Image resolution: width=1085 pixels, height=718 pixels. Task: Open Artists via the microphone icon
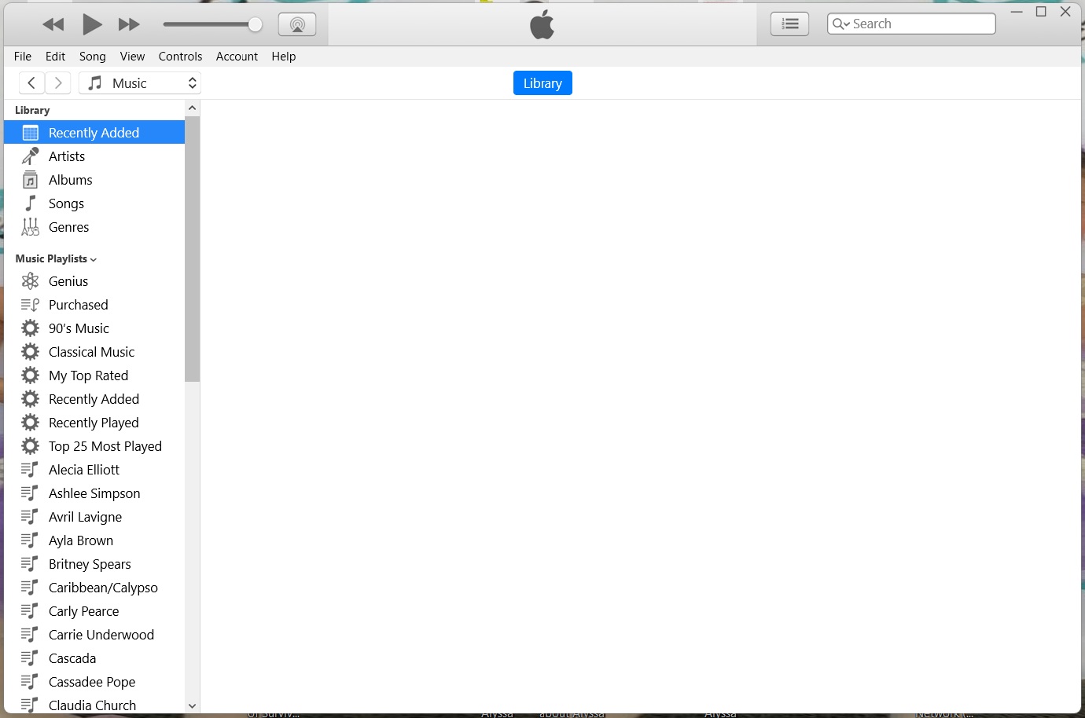31,156
